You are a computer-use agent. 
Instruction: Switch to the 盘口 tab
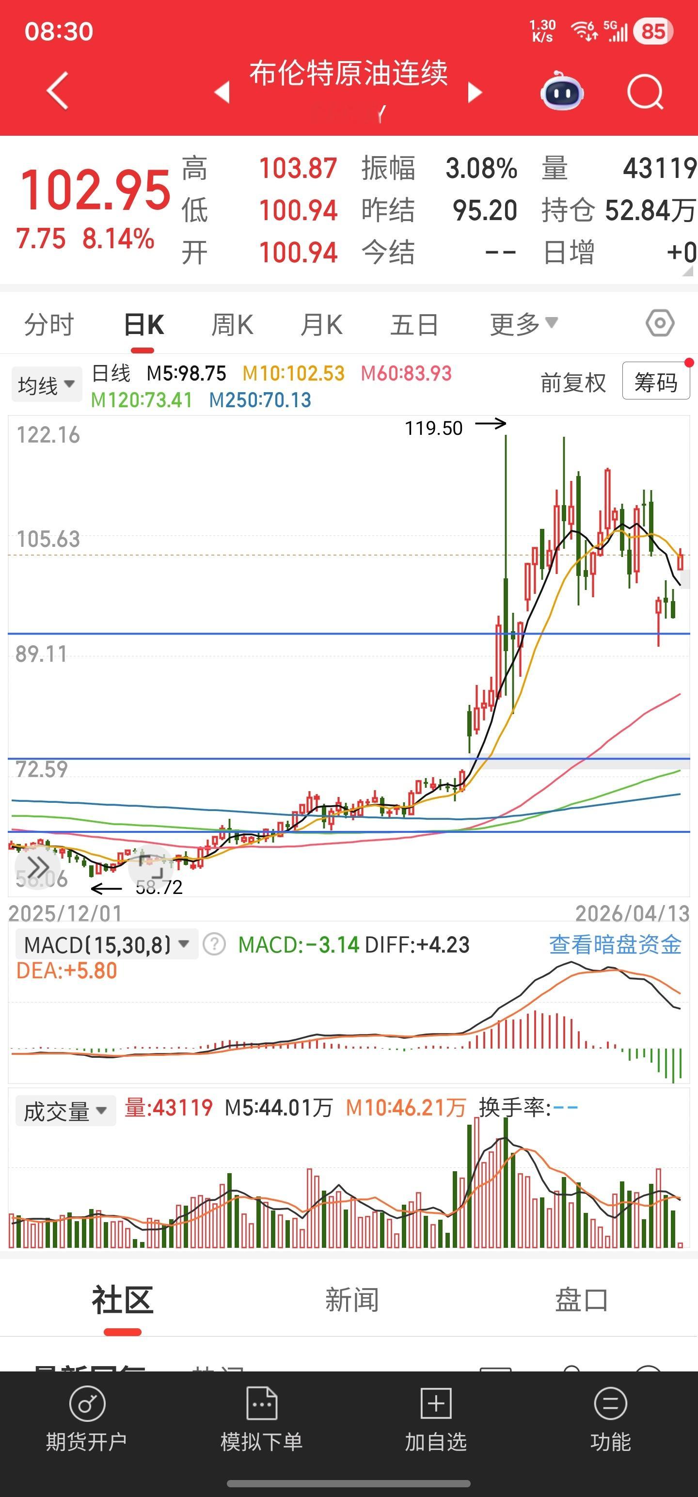[x=581, y=1301]
